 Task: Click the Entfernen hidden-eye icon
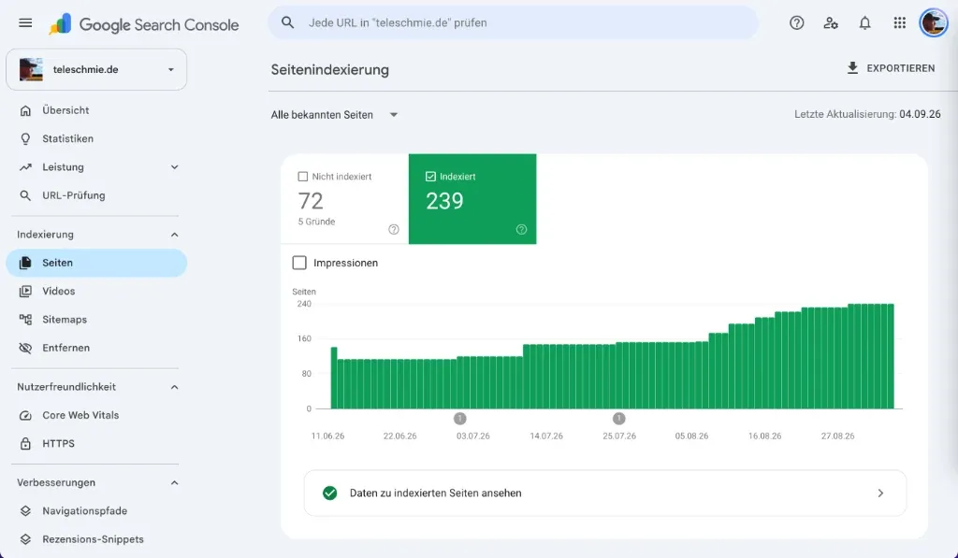point(25,348)
